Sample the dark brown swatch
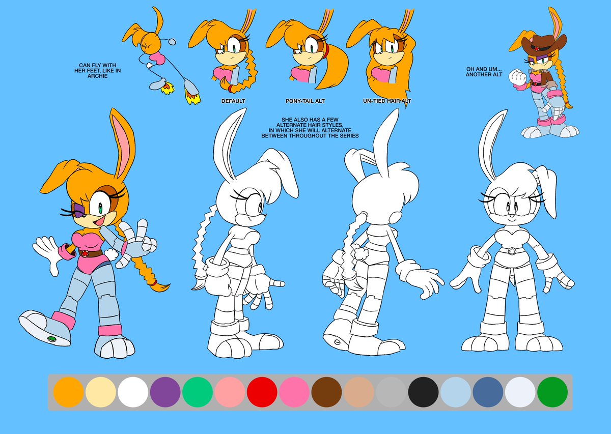 [x=326, y=392]
